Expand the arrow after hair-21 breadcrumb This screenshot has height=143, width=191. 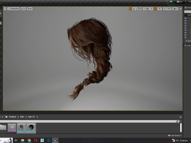point(37,117)
